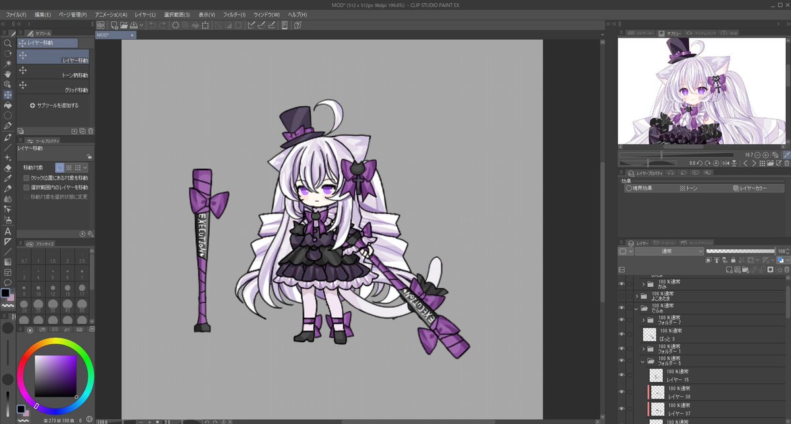Hide the かみ folder layer
This screenshot has height=424, width=791.
[621, 284]
